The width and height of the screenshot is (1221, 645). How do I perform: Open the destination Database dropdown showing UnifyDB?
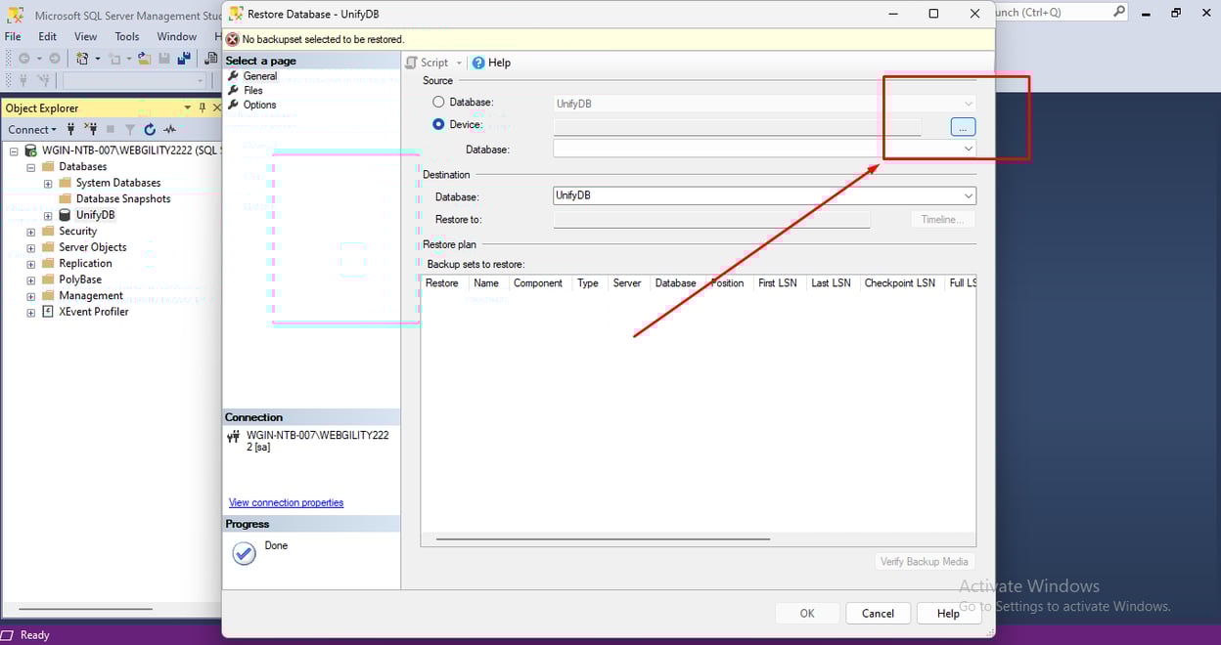[967, 195]
